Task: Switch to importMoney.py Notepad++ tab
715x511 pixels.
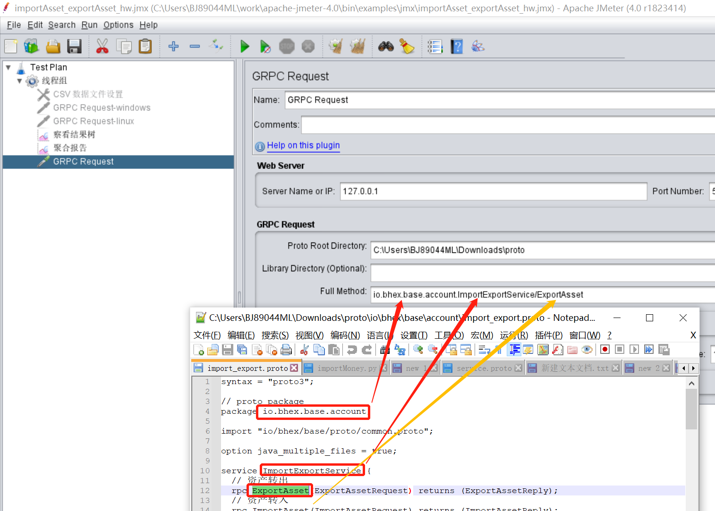Action: 347,368
